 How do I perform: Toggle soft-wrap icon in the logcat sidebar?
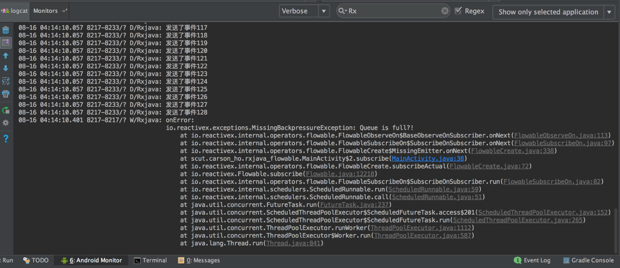[6, 81]
